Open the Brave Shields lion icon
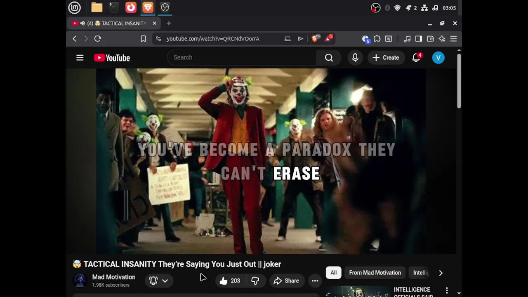Image resolution: width=528 pixels, height=297 pixels. [315, 38]
